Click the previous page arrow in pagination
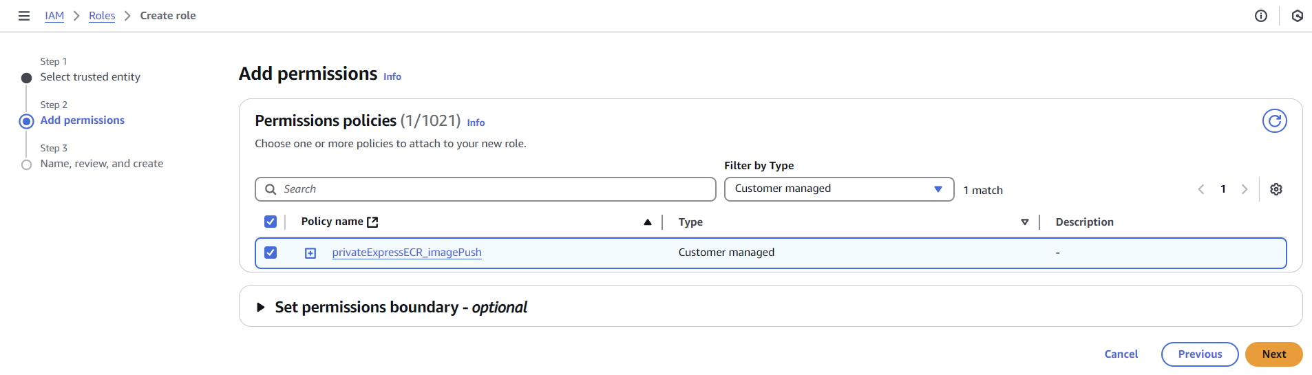Viewport: 1312px width, 375px height. pos(1200,189)
